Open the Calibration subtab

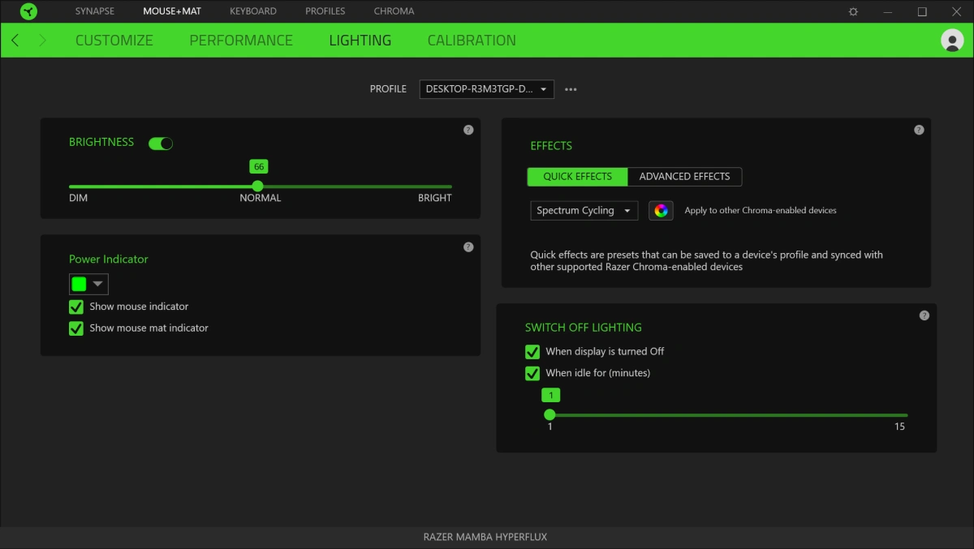coord(472,41)
